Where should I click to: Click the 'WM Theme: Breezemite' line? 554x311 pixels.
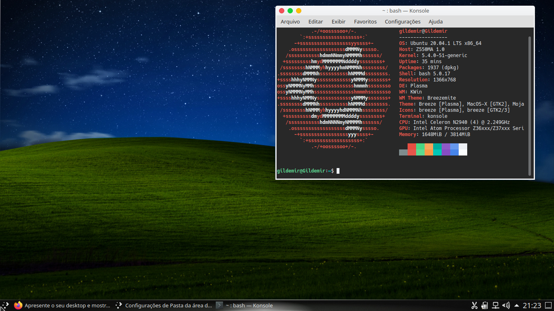pyautogui.click(x=427, y=98)
